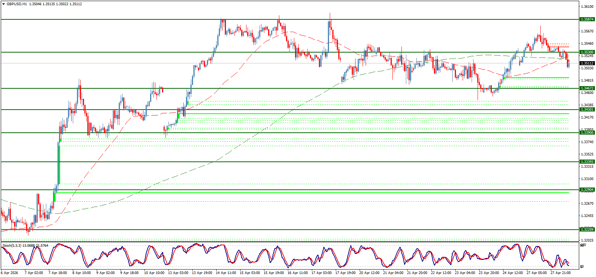Select the 1.32904 price level tag
The image size is (596, 277).
coord(587,190)
